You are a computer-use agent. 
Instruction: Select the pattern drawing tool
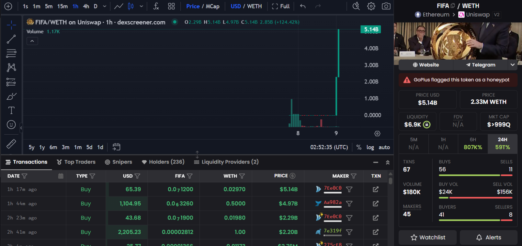tap(11, 67)
